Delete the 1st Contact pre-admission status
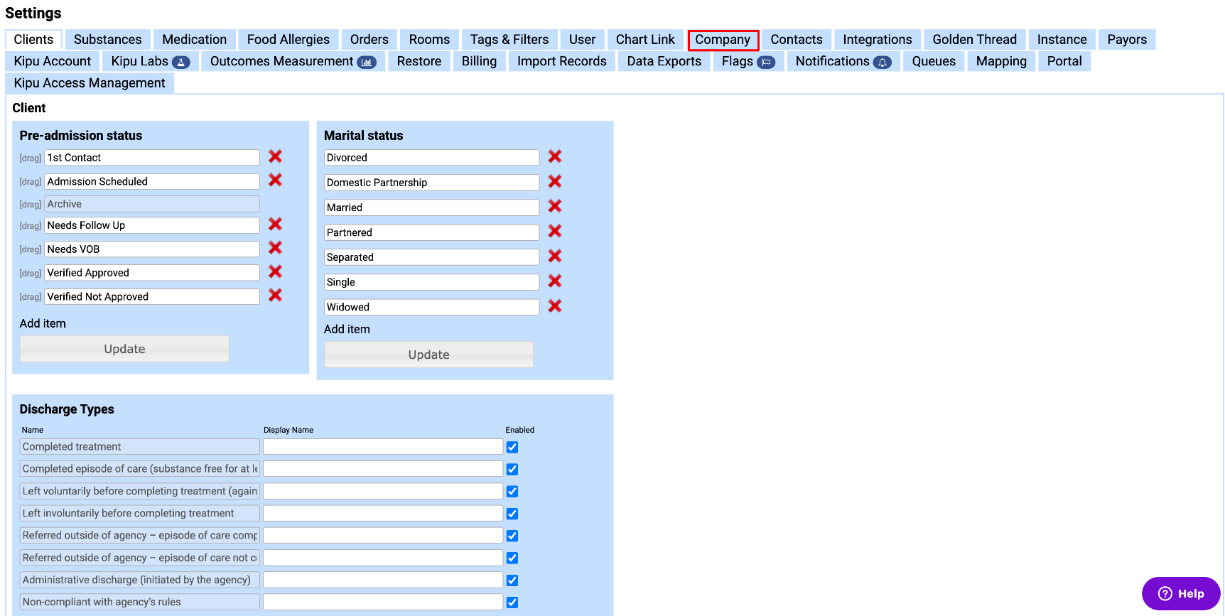This screenshot has width=1225, height=616. (x=275, y=157)
